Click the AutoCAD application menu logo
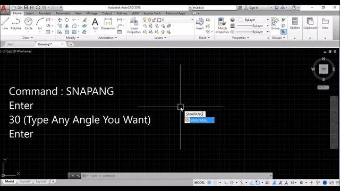Screen dimensions: 340x191 (4, 9)
